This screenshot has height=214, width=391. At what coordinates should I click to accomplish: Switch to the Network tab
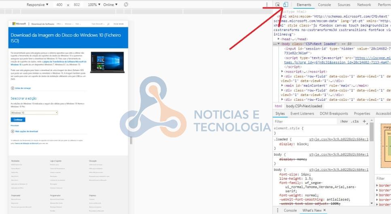pyautogui.click(x=364, y=5)
